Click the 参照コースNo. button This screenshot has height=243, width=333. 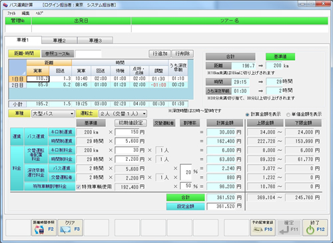tap(57, 53)
